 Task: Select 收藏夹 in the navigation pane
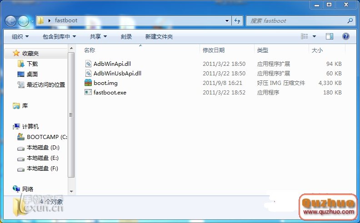(30, 54)
